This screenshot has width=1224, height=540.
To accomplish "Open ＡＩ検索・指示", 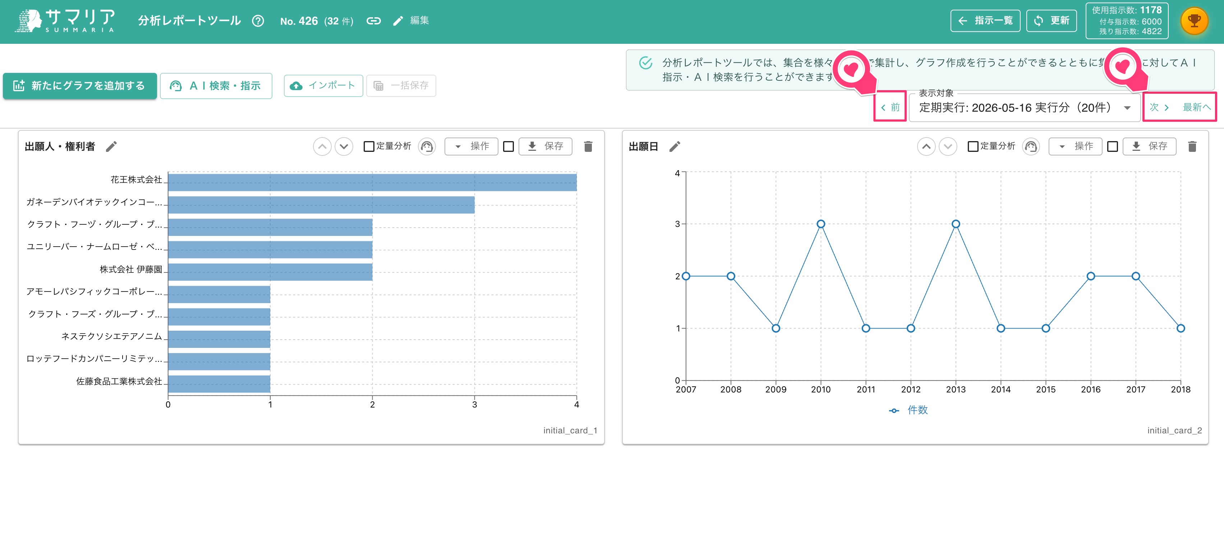I will [x=216, y=85].
